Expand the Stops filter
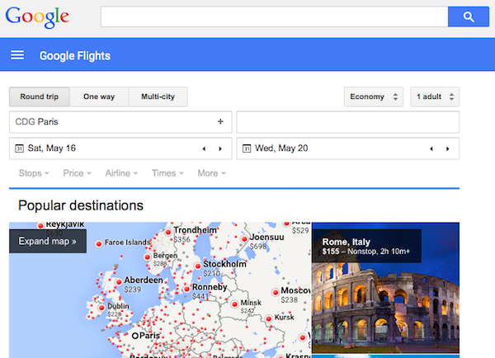This screenshot has height=358, width=495. pos(34,173)
